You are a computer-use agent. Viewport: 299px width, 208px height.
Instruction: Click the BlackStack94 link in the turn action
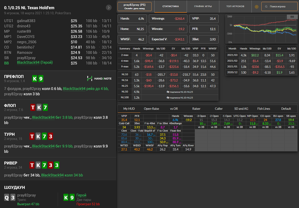(43, 146)
